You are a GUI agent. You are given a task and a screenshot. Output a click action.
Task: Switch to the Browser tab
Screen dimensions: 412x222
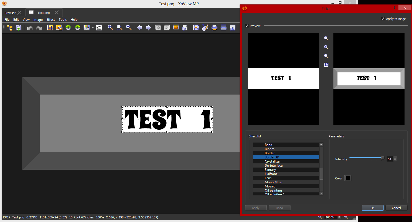[x=10, y=13]
